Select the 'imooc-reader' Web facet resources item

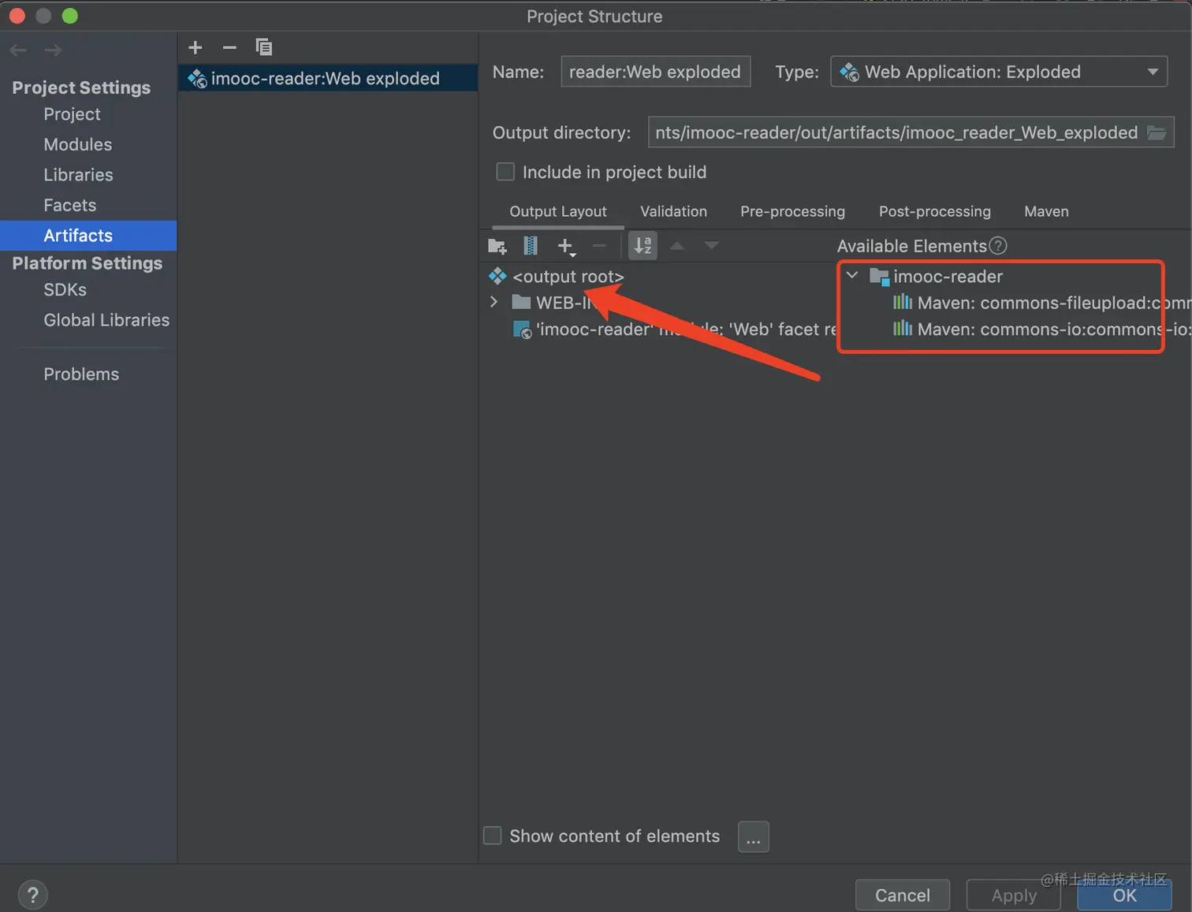pyautogui.click(x=675, y=329)
